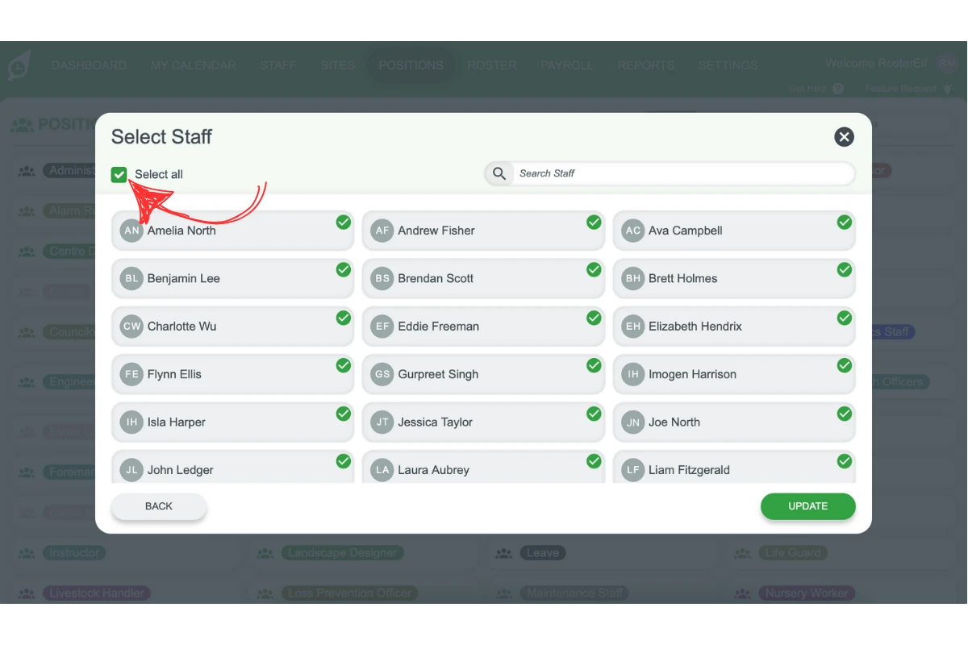The width and height of the screenshot is (968, 645).
Task: Click the Leave position tag
Action: [x=542, y=553]
